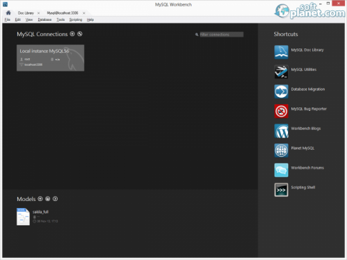Screen dimensions: 347x260
Task: Click the Workbench Blogs label
Action: click(306, 128)
